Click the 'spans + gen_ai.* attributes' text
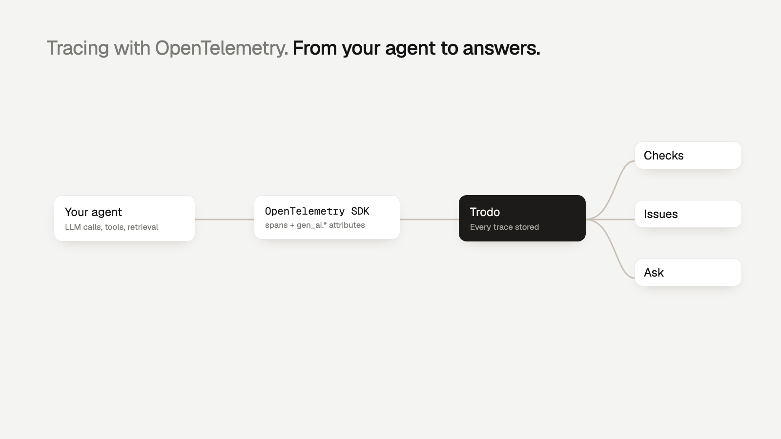The width and height of the screenshot is (781, 439). click(315, 225)
